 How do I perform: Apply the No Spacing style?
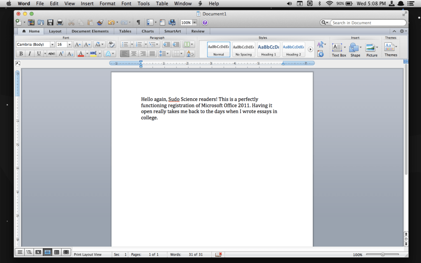point(243,49)
